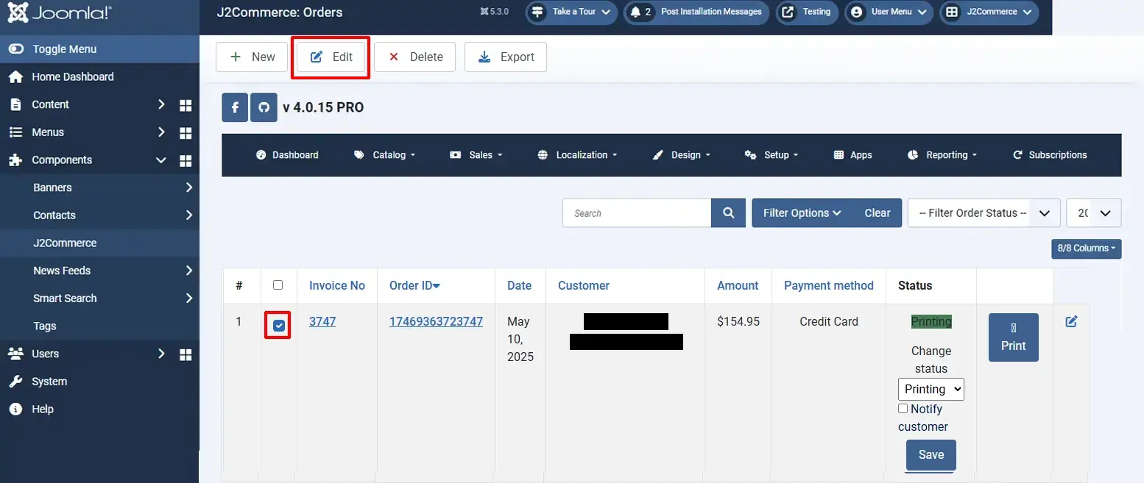Click the Take a Tour signpost icon

(538, 12)
